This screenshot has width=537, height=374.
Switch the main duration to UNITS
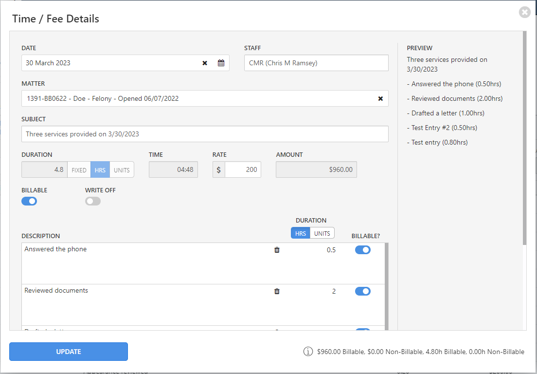pos(122,169)
